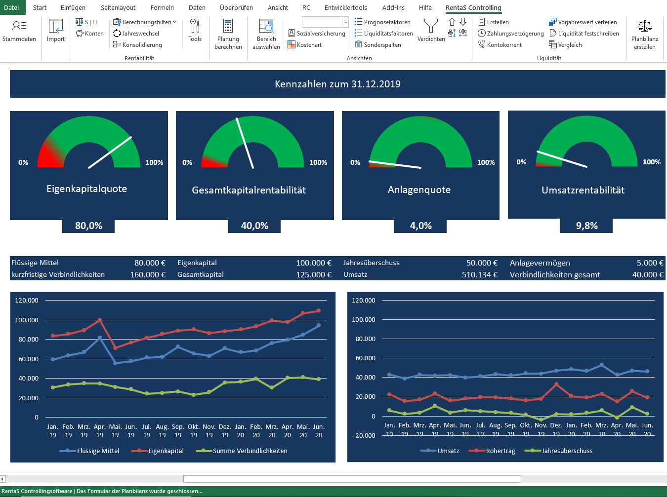Open the combo box arrow in Ansichten
This screenshot has width=667, height=497.
(345, 22)
